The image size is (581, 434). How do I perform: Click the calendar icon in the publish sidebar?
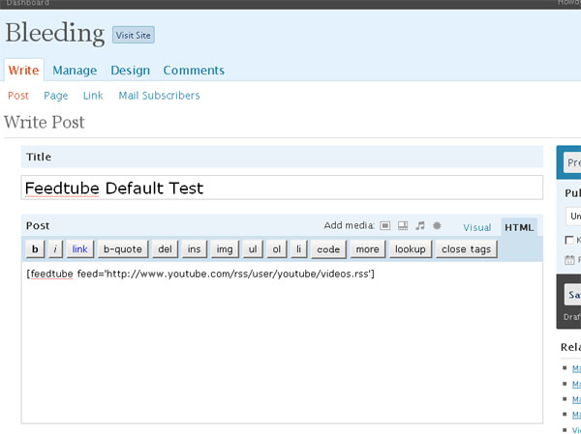click(569, 260)
